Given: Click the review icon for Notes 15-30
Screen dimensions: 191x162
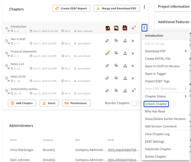Looking at the screenshot, I should point(116,78).
